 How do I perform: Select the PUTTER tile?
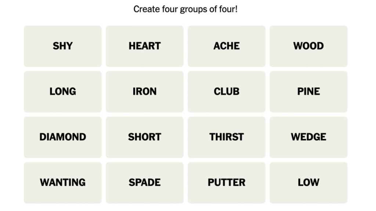[227, 182]
